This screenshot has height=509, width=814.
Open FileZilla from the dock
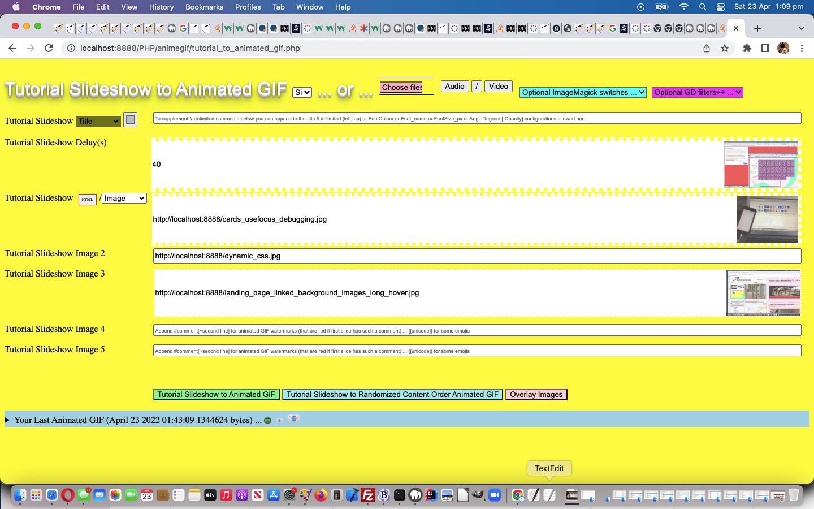coord(368,495)
